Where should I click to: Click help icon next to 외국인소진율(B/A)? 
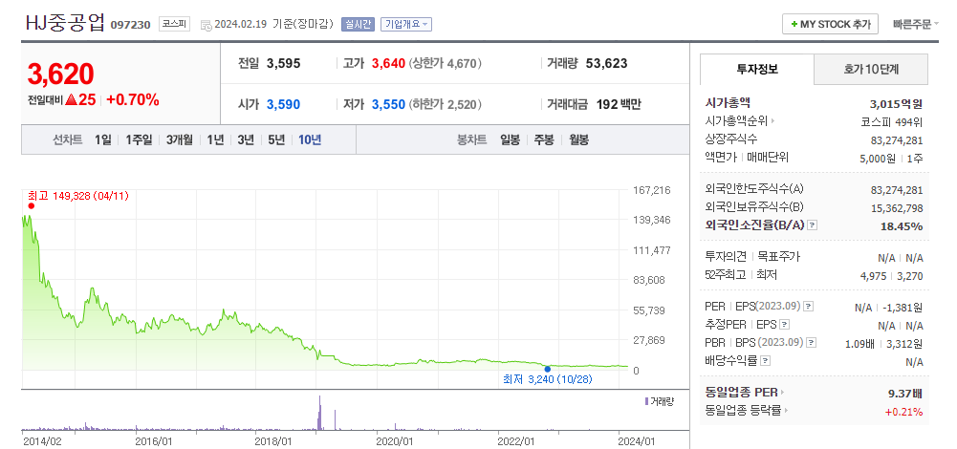[812, 225]
